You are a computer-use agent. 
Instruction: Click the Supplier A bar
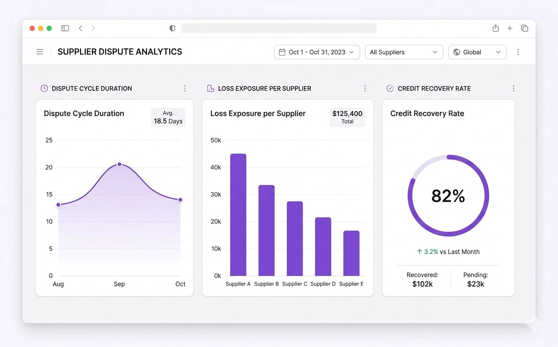238,215
